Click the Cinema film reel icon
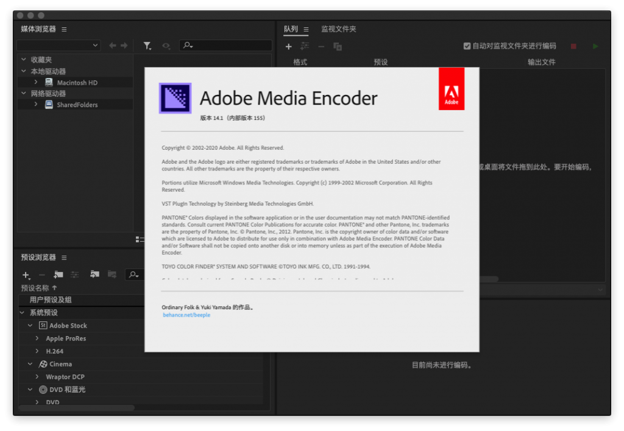Viewport: 624px width, 431px height. click(43, 364)
